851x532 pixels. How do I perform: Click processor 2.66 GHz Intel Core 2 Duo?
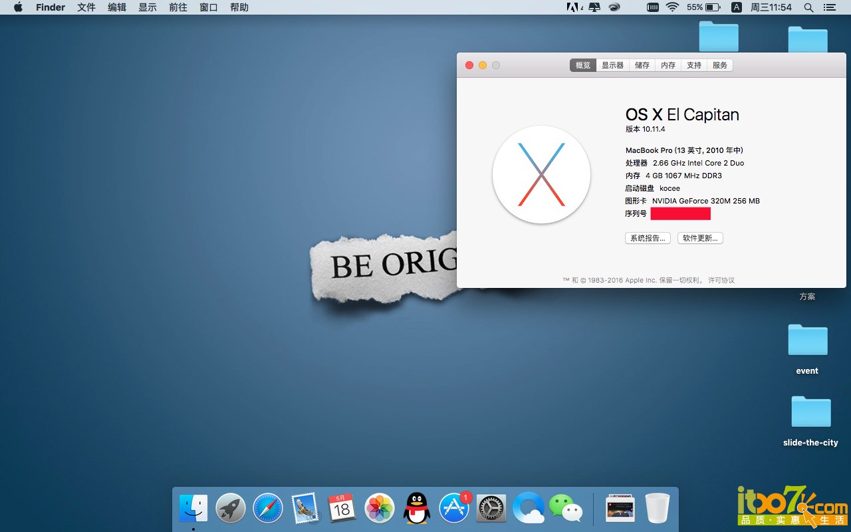[699, 163]
